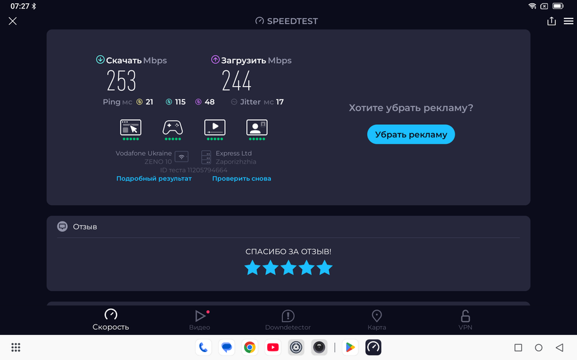Select the fifth rating star
This screenshot has width=577, height=360.
point(324,267)
